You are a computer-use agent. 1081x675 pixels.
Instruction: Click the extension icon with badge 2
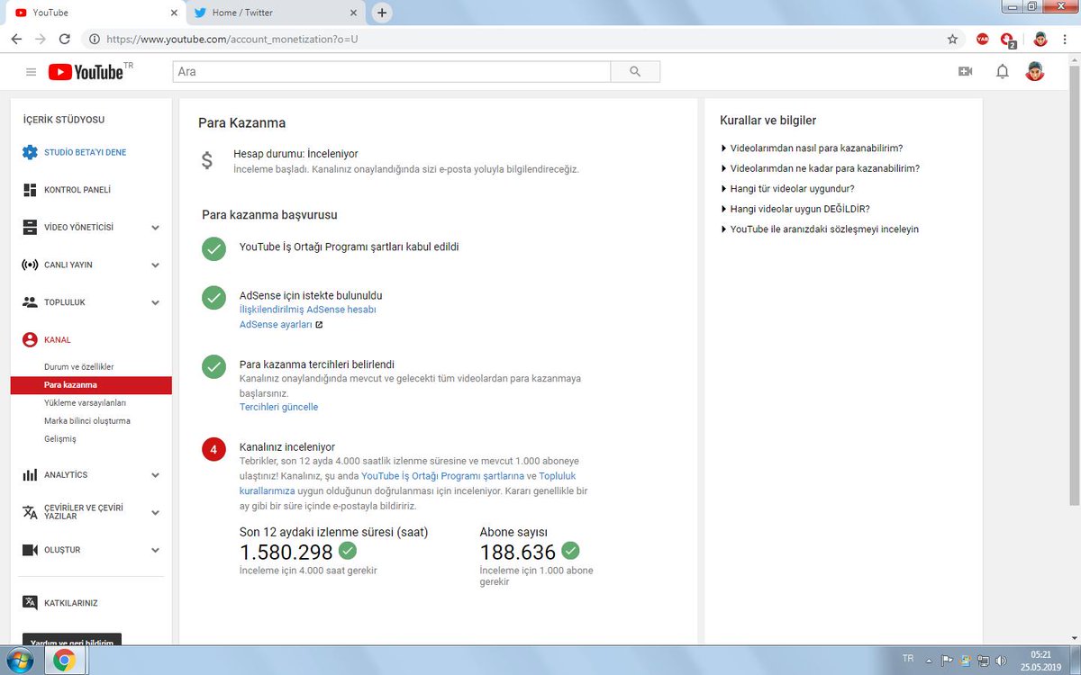point(1008,40)
